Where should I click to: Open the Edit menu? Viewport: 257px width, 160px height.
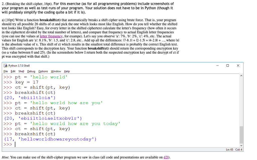[x=13, y=71]
